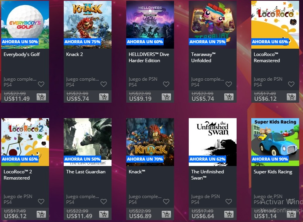Add Tearaway Unfolded to the cart

(x=229, y=97)
